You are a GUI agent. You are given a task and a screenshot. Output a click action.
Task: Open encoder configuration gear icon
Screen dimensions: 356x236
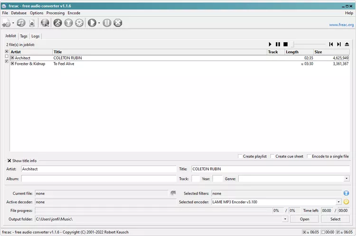(79, 23)
